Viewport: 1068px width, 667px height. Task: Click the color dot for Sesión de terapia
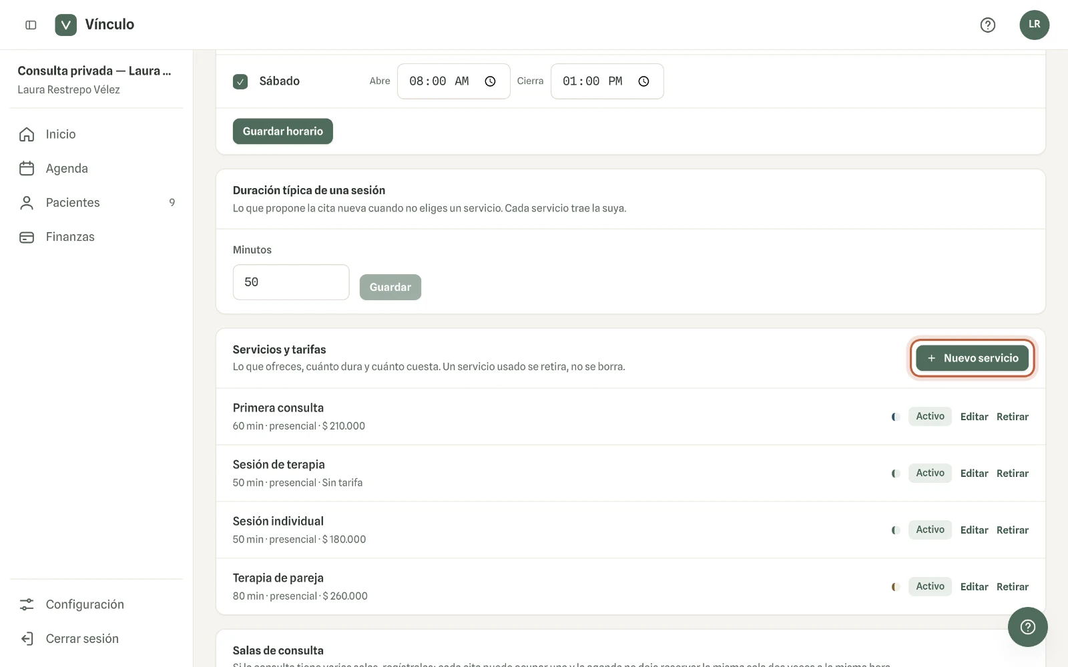(x=896, y=474)
